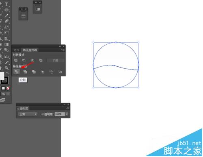203x157 pixels.
Task: Select the Pencil tool
Action: tap(6, 15)
